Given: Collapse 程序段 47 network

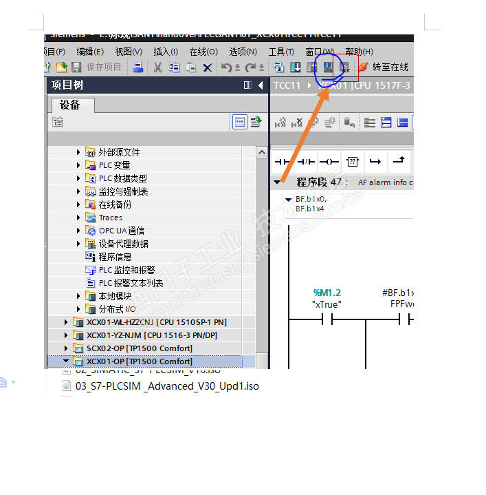Looking at the screenshot, I should [277, 182].
